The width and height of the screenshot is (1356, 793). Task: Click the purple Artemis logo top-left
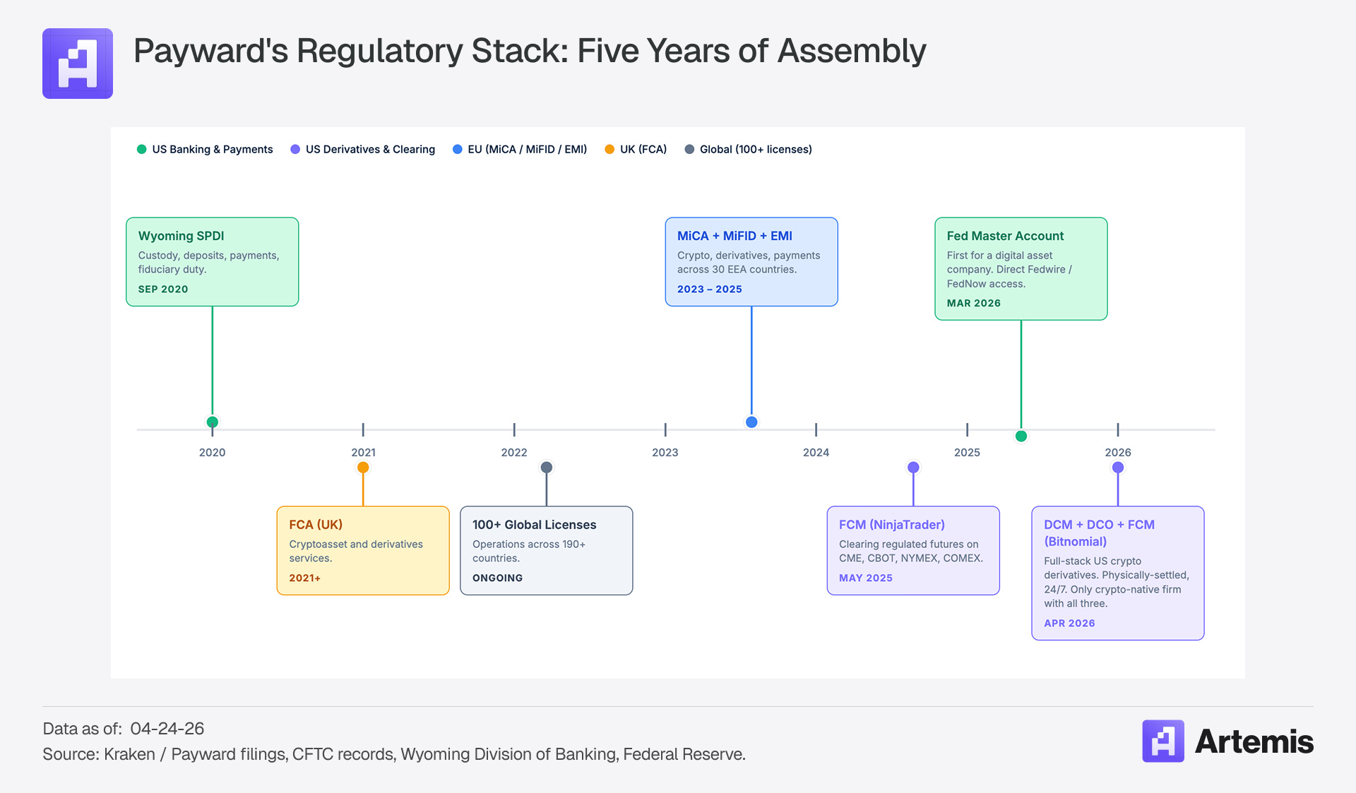(x=78, y=64)
